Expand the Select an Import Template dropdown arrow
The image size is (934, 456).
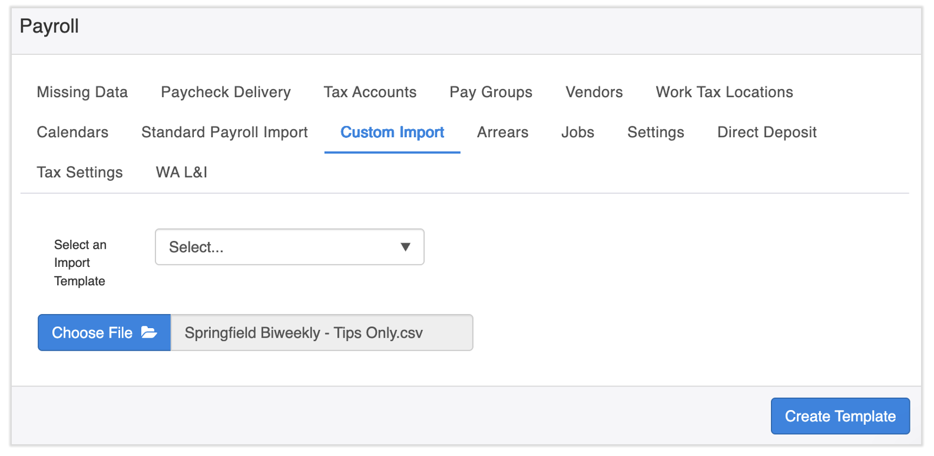(405, 247)
